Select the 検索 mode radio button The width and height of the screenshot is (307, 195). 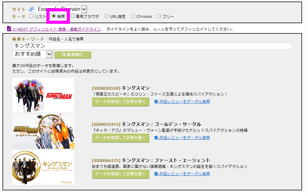54,16
